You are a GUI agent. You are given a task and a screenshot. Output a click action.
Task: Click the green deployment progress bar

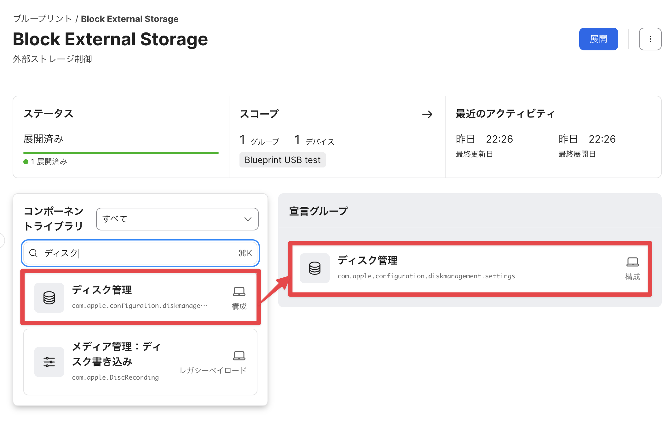tap(121, 153)
